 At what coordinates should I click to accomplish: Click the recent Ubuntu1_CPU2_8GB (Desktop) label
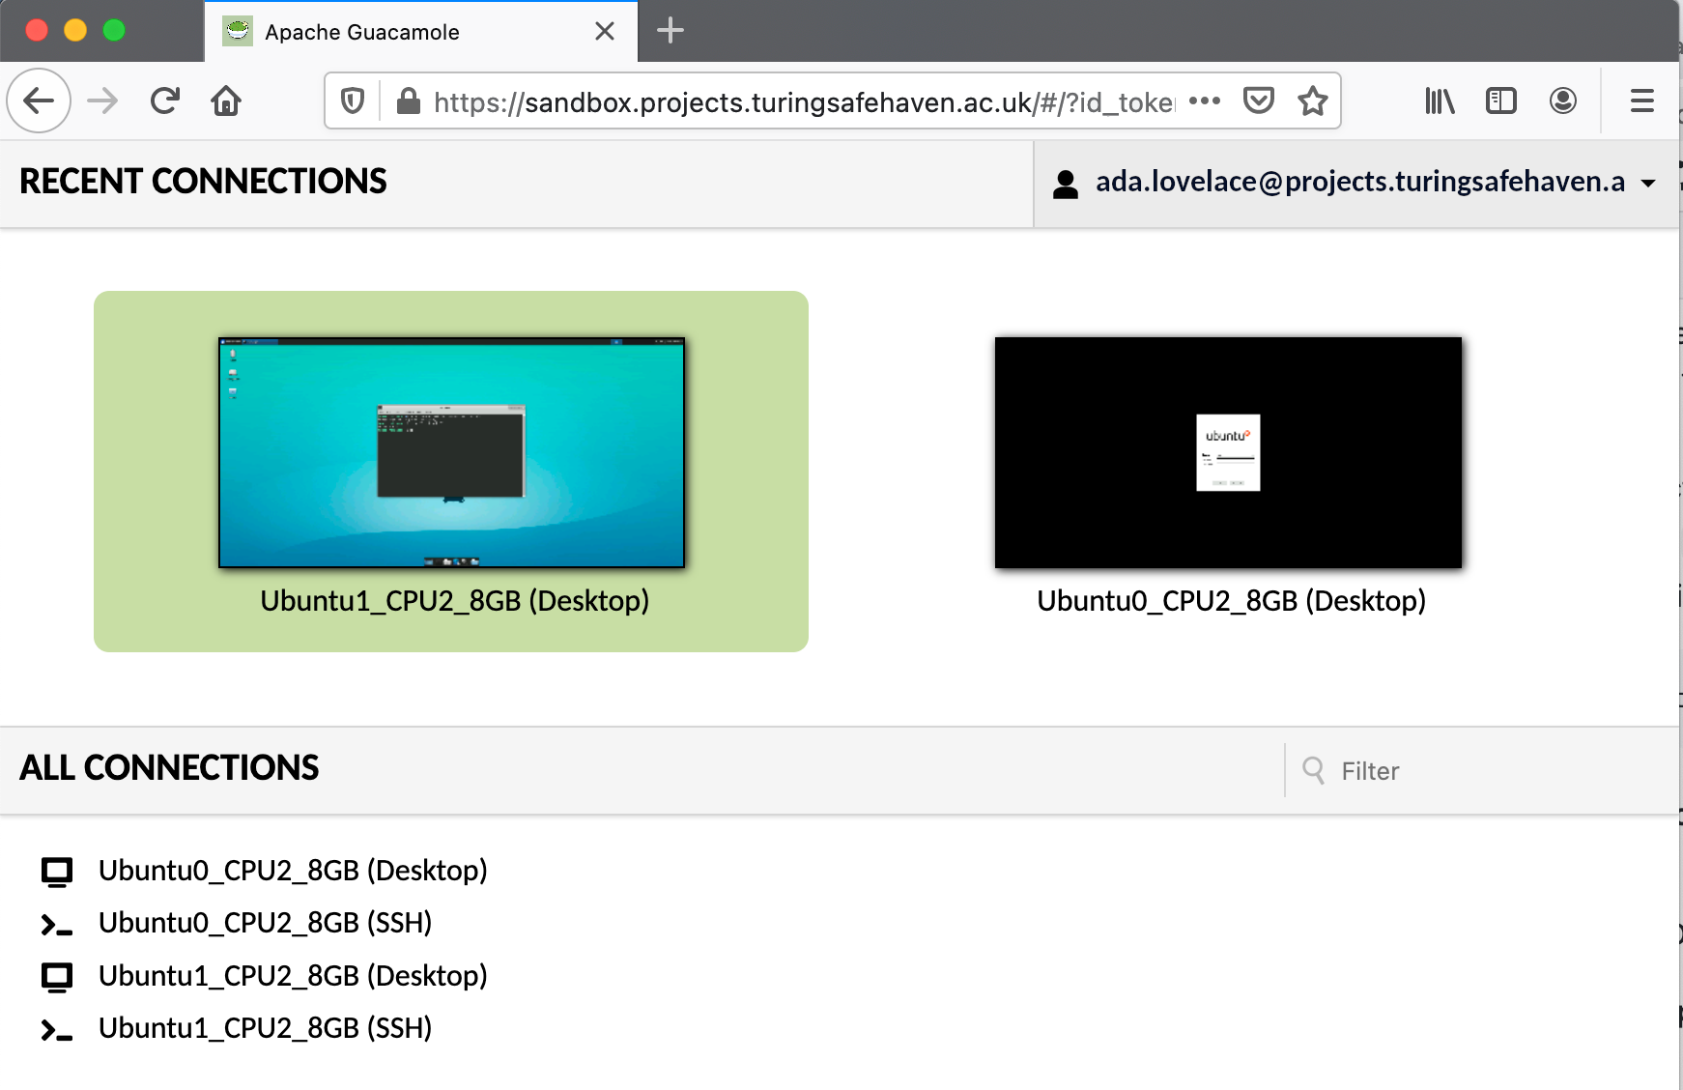pyautogui.click(x=454, y=601)
